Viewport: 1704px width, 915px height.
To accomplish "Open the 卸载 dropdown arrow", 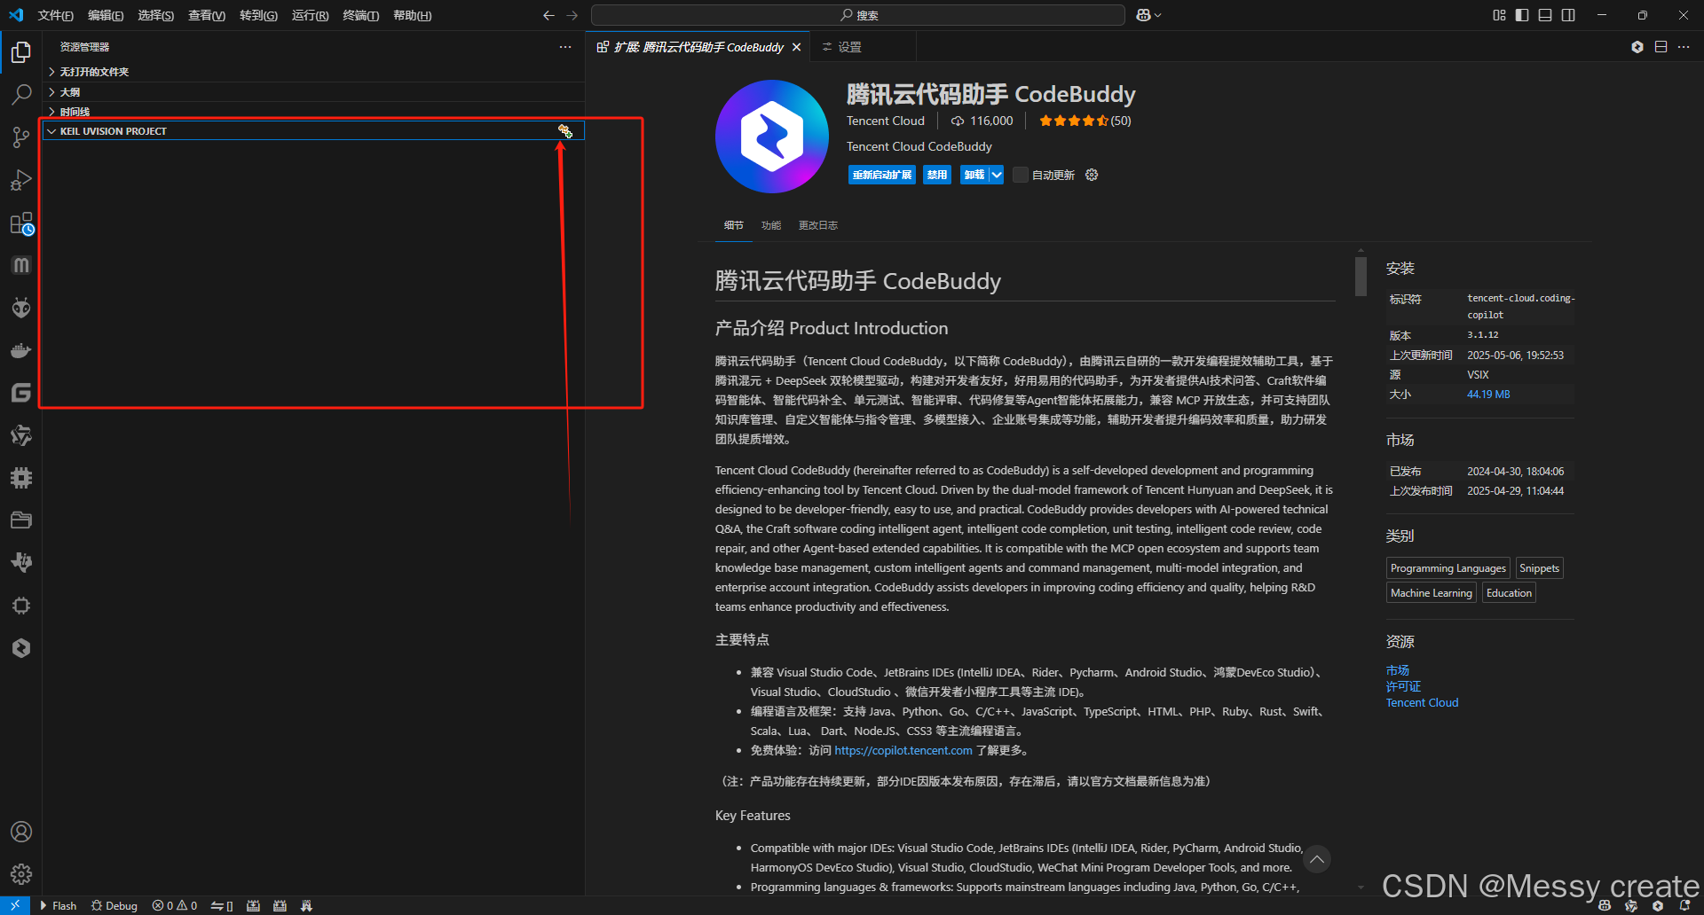I will [x=997, y=175].
